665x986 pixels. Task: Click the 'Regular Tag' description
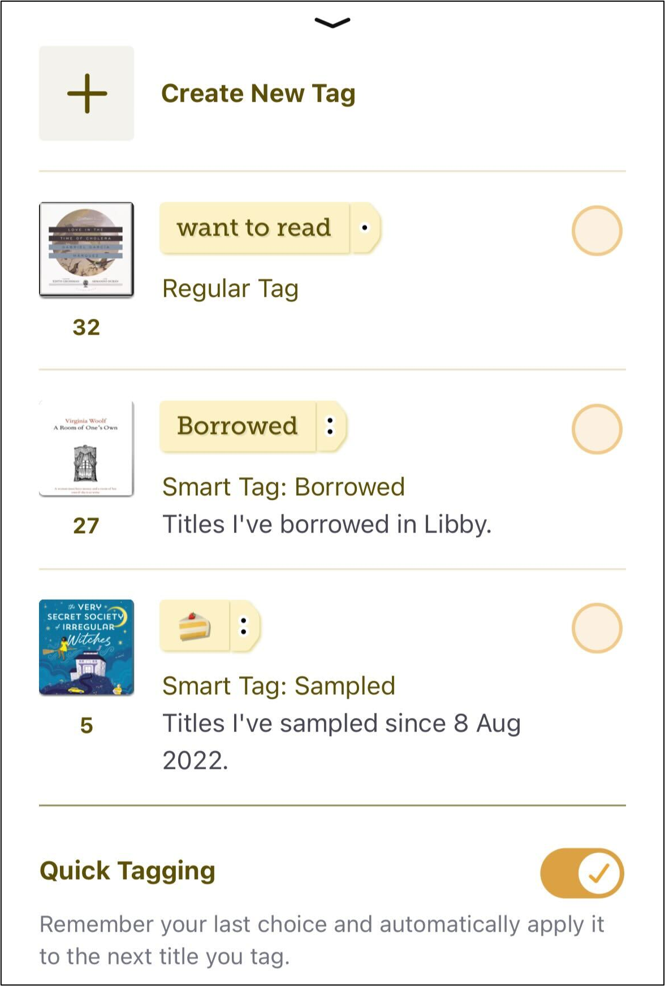coord(230,289)
